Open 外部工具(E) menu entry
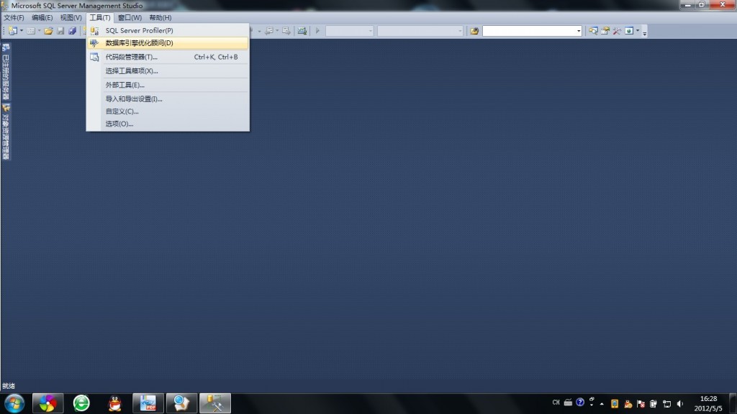This screenshot has height=414, width=737. point(168,85)
